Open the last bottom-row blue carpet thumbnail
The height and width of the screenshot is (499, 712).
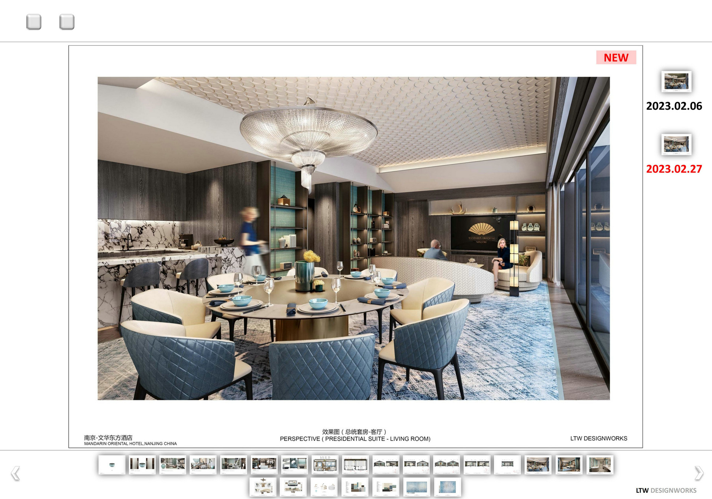(x=448, y=487)
